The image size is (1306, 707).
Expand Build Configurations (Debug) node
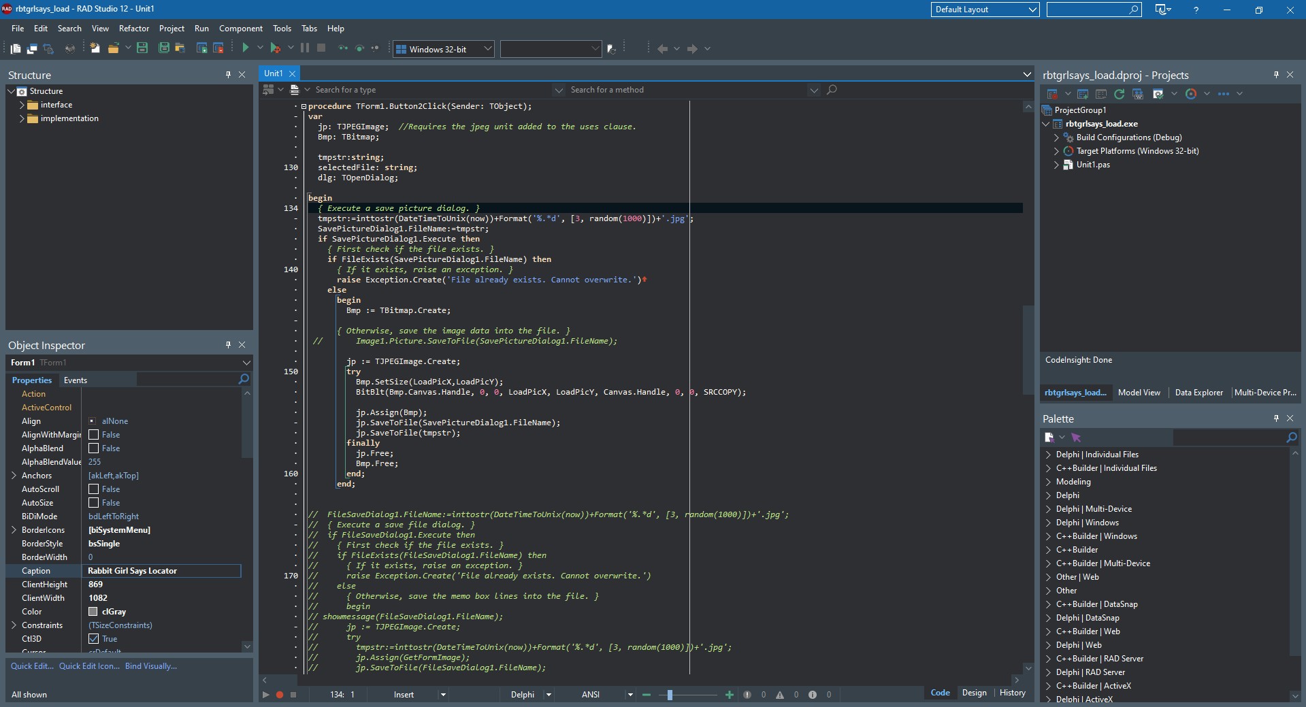(1056, 137)
